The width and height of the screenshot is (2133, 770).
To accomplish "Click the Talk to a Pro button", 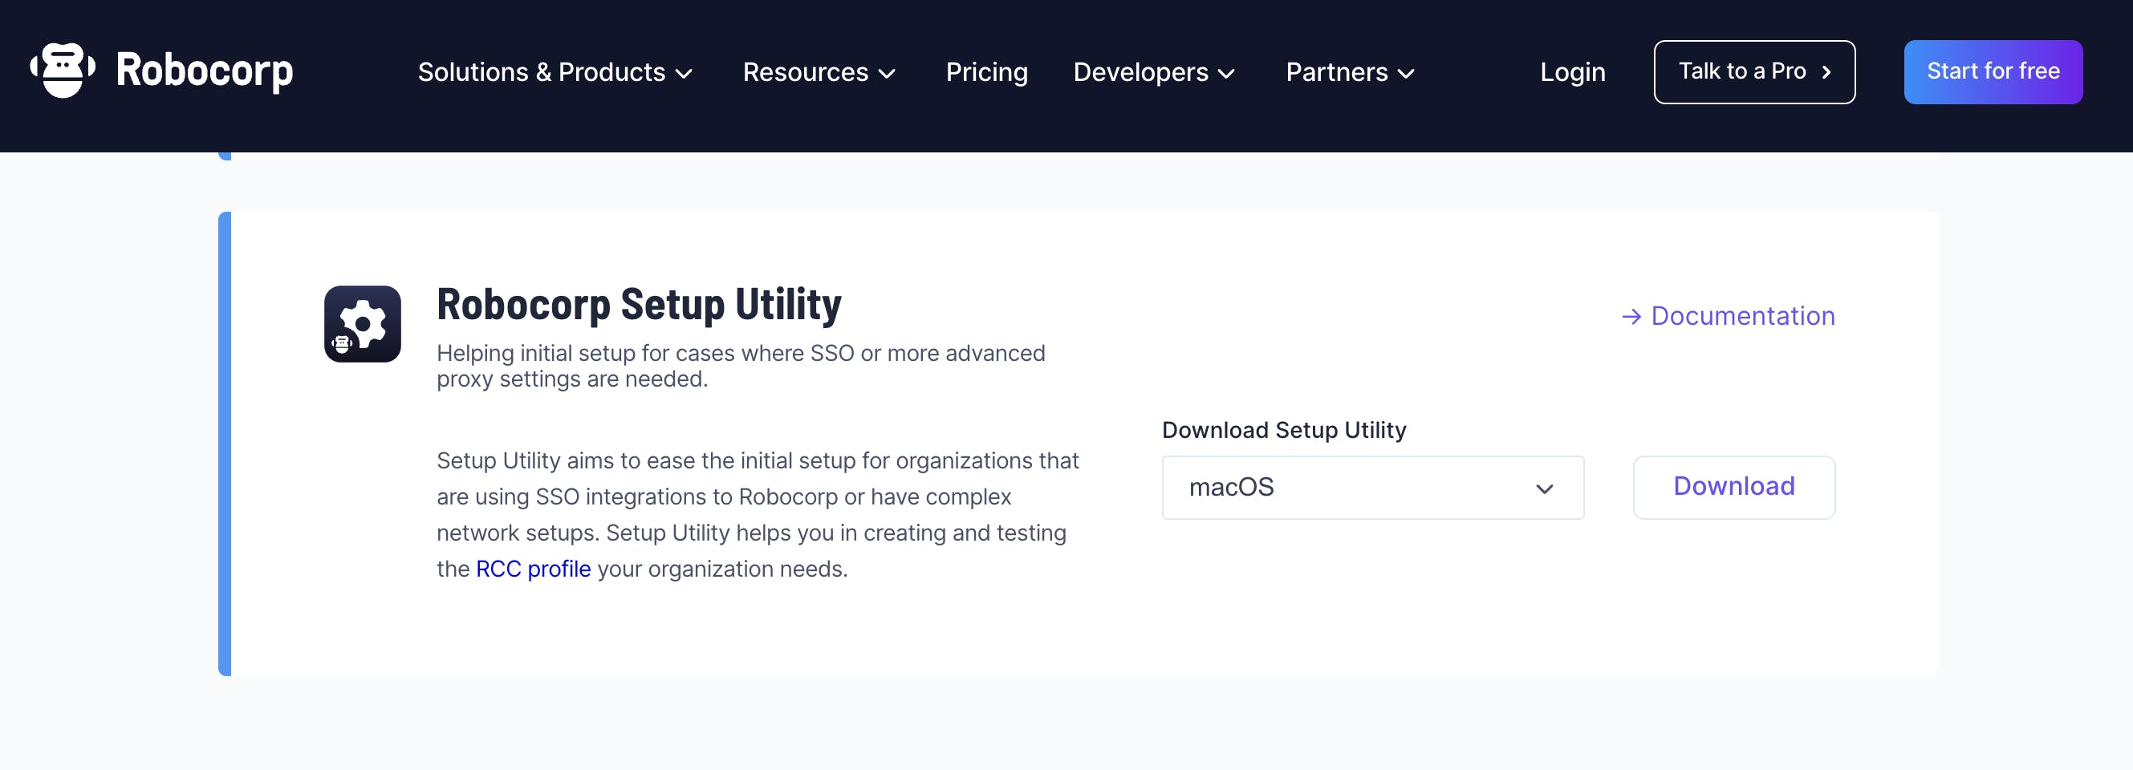I will click(x=1753, y=72).
